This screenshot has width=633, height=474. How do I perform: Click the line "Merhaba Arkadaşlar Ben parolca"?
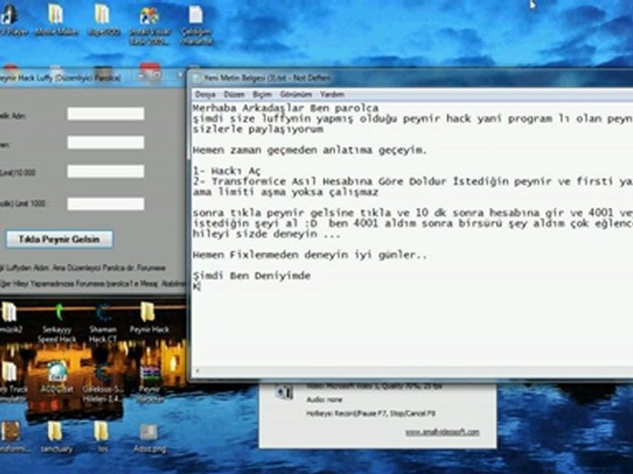pyautogui.click(x=286, y=108)
